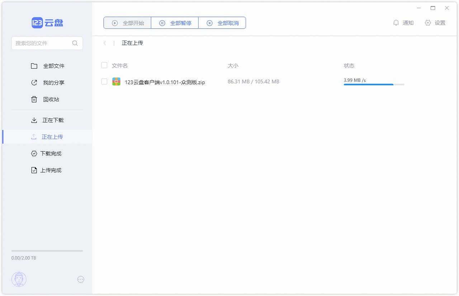Click the user avatar icon
Image resolution: width=459 pixels, height=296 pixels.
click(19, 279)
